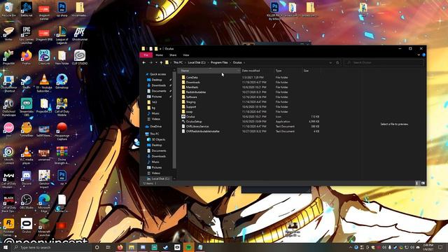Select the Support folder
448x252 pixels.
[191, 106]
